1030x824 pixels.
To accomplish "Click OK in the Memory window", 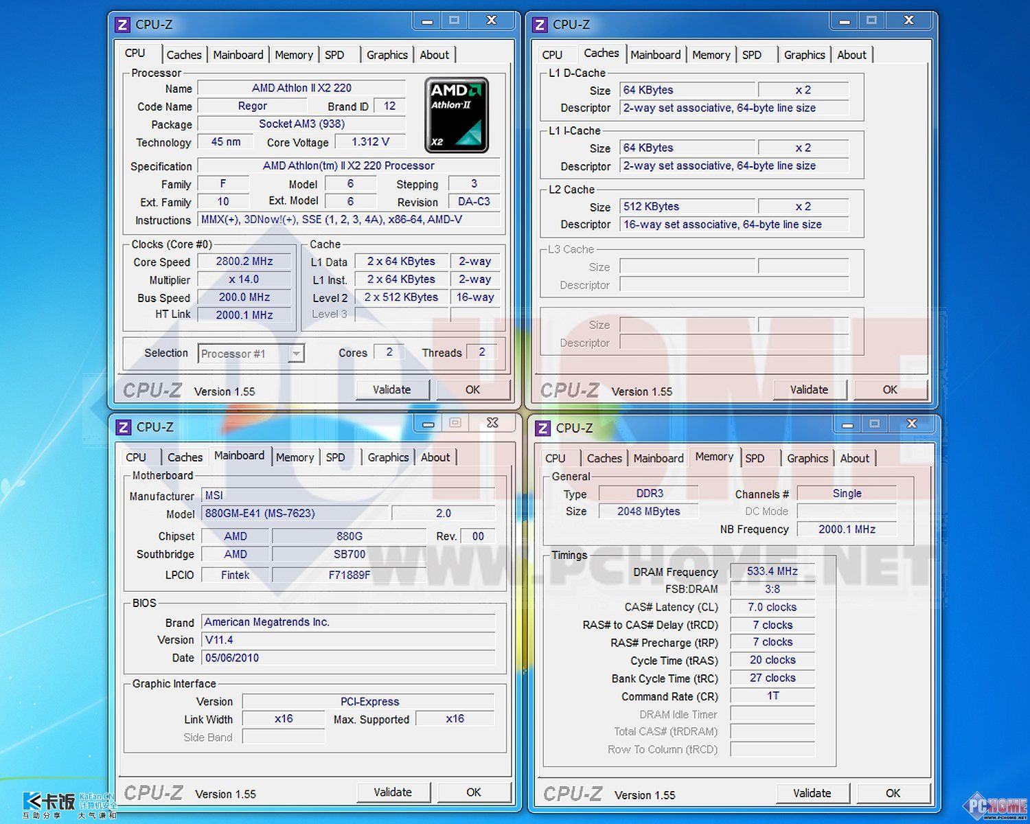I will (893, 794).
